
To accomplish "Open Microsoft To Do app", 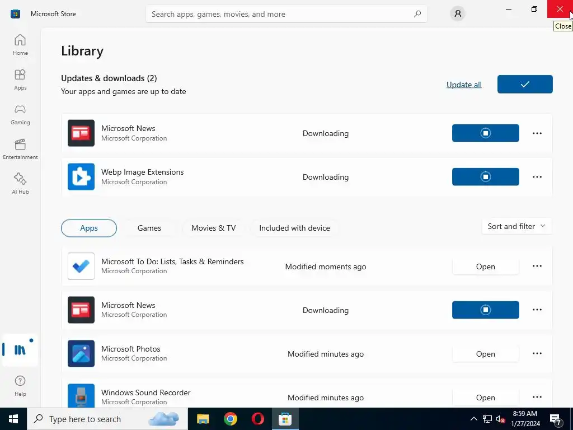I will click(485, 267).
